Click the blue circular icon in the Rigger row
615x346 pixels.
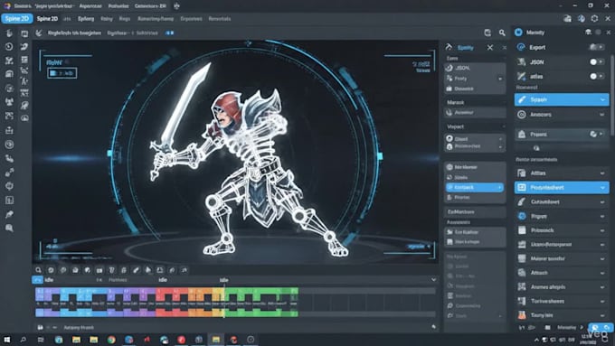(522, 216)
